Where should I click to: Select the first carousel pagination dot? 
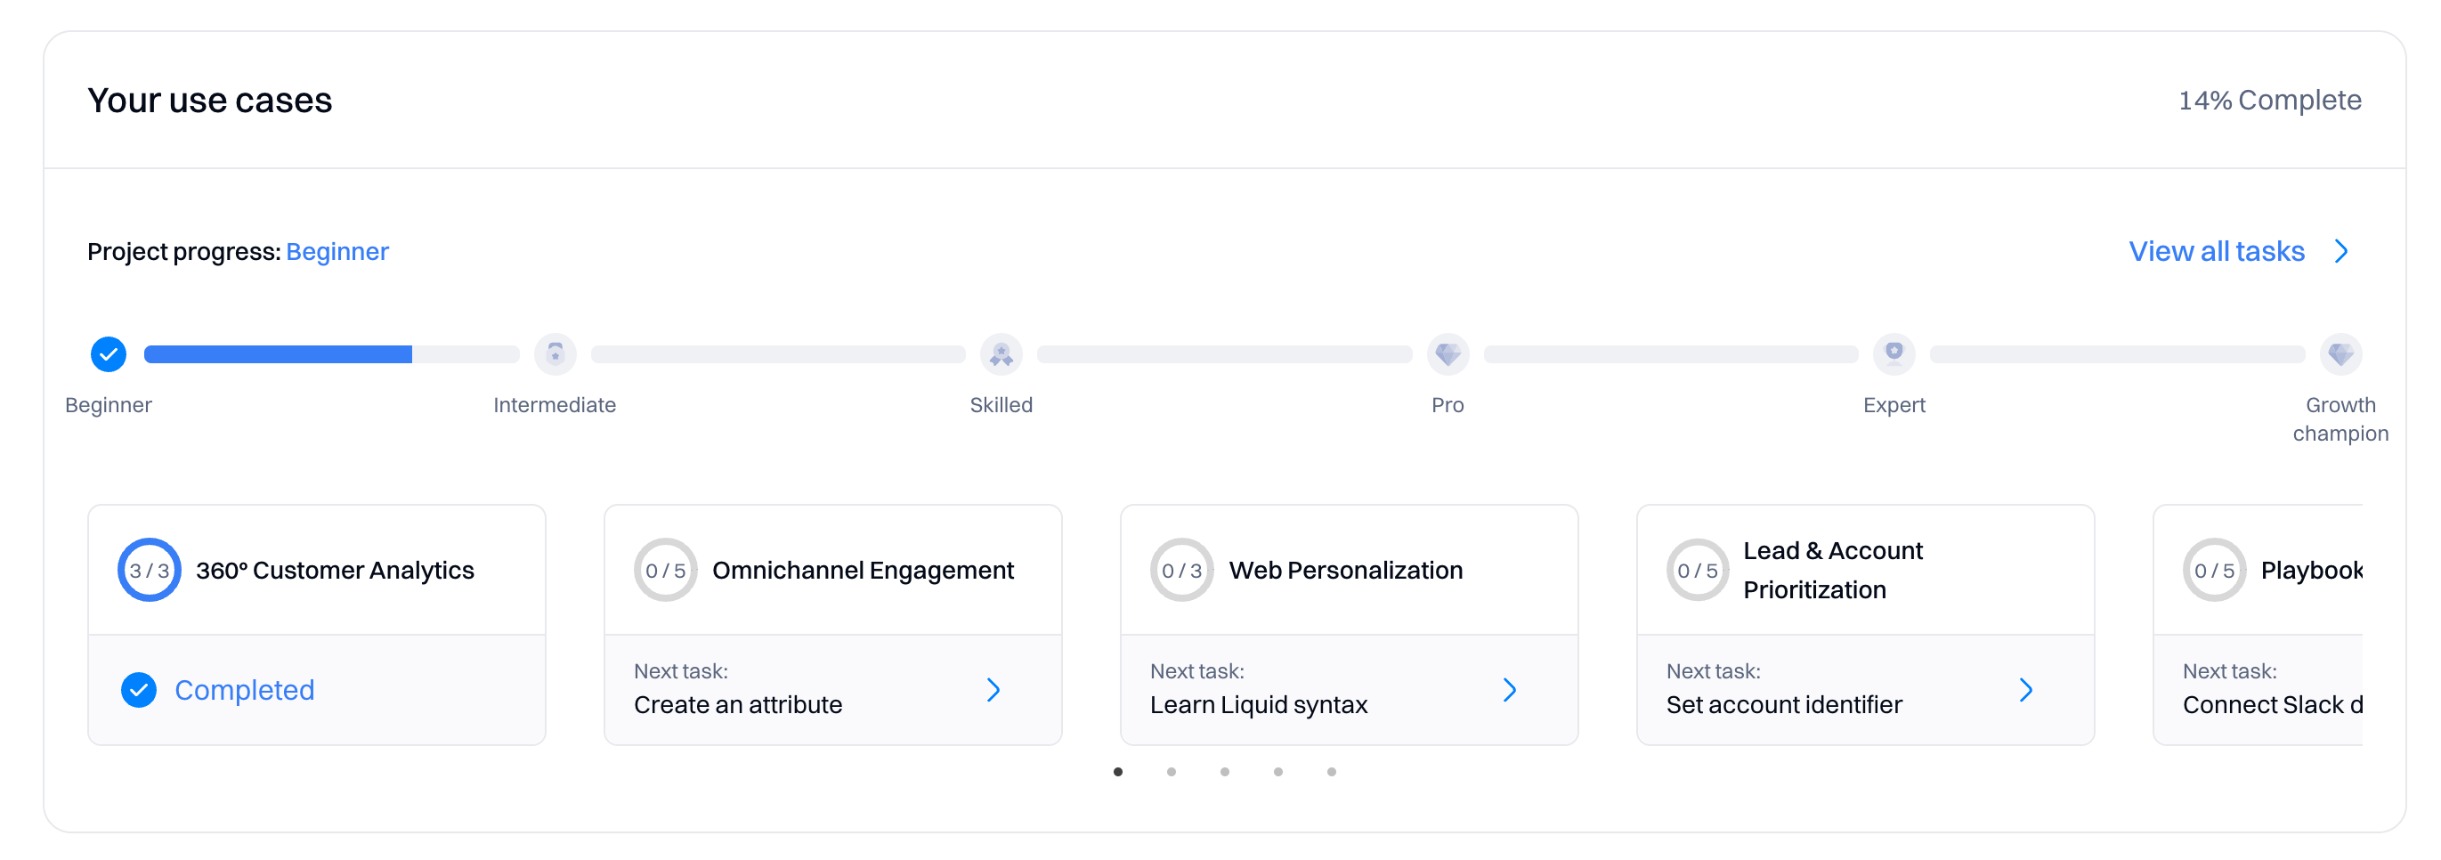(1118, 772)
